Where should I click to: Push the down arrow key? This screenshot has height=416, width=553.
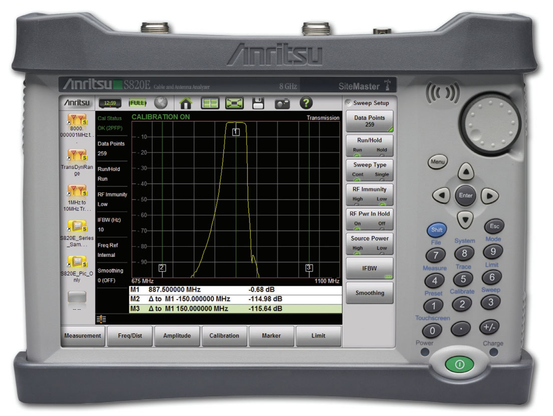(x=465, y=220)
